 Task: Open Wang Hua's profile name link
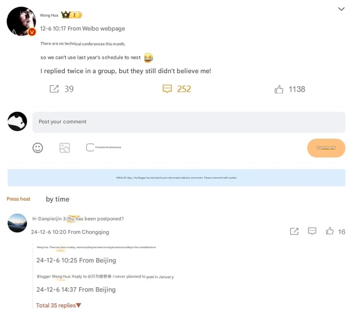pyautogui.click(x=49, y=15)
